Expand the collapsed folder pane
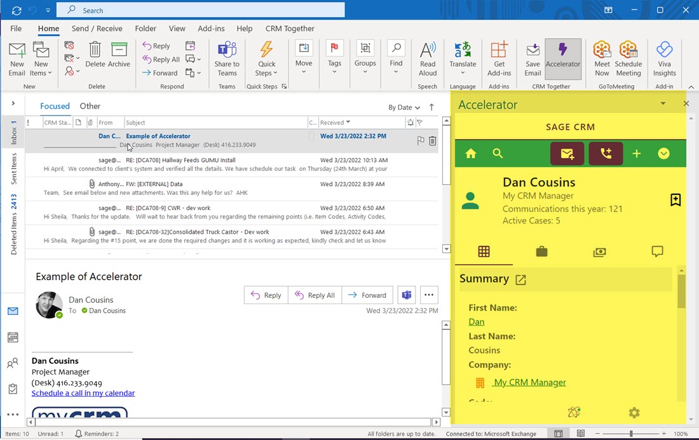Image resolution: width=699 pixels, height=440 pixels. click(13, 103)
